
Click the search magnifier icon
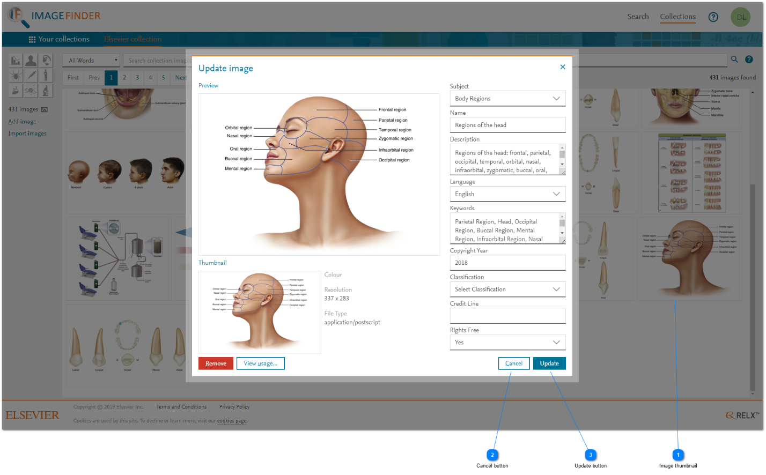(734, 60)
